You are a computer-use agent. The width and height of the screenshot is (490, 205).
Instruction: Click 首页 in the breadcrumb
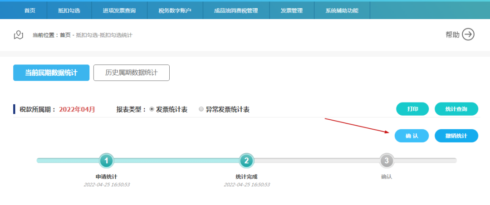tap(65, 35)
